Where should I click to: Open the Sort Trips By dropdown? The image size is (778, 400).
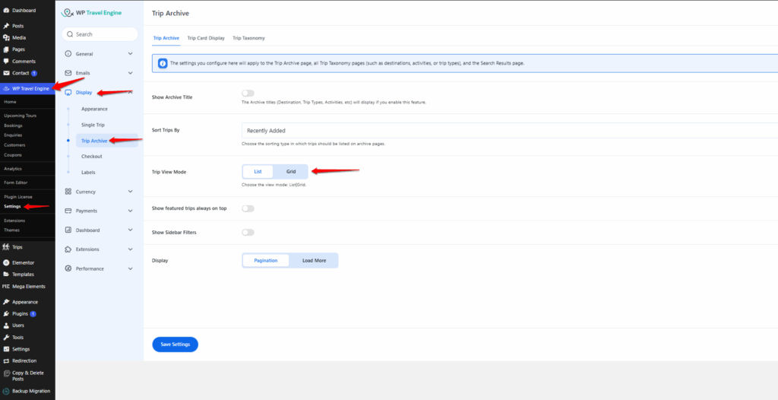point(509,131)
